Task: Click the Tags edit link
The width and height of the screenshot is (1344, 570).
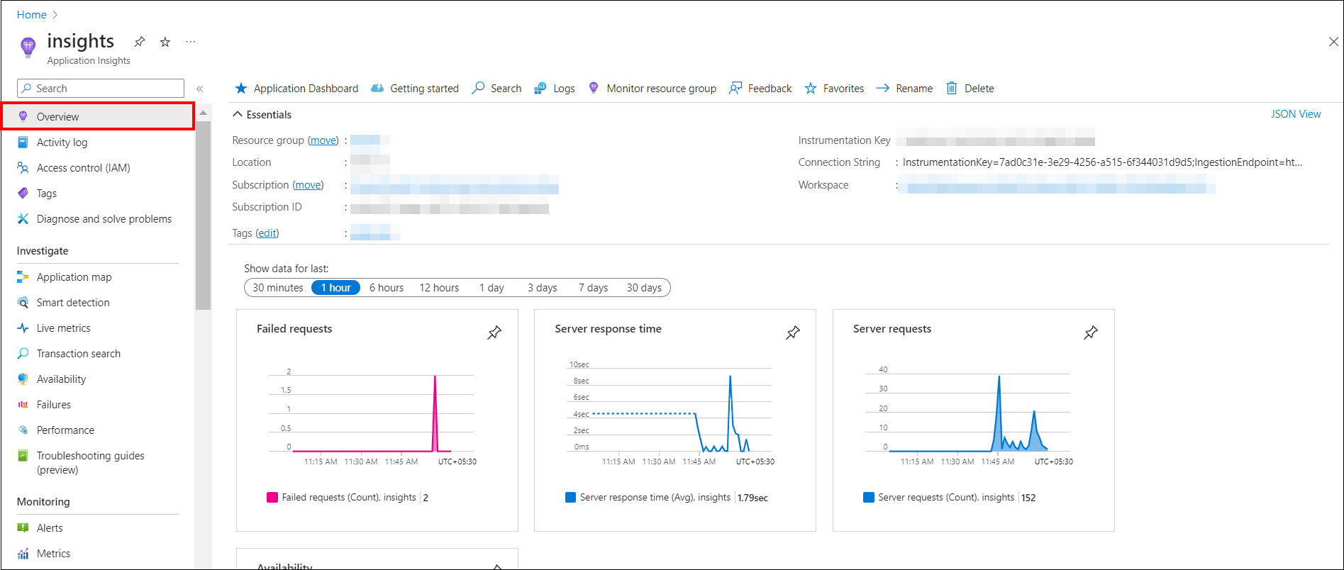Action: point(267,233)
